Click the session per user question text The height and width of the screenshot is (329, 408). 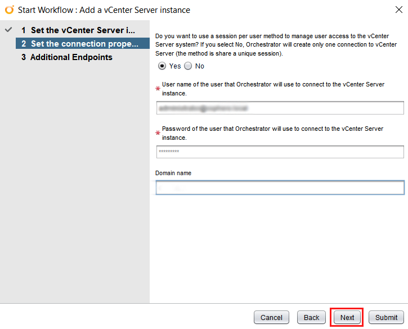pyautogui.click(x=276, y=45)
